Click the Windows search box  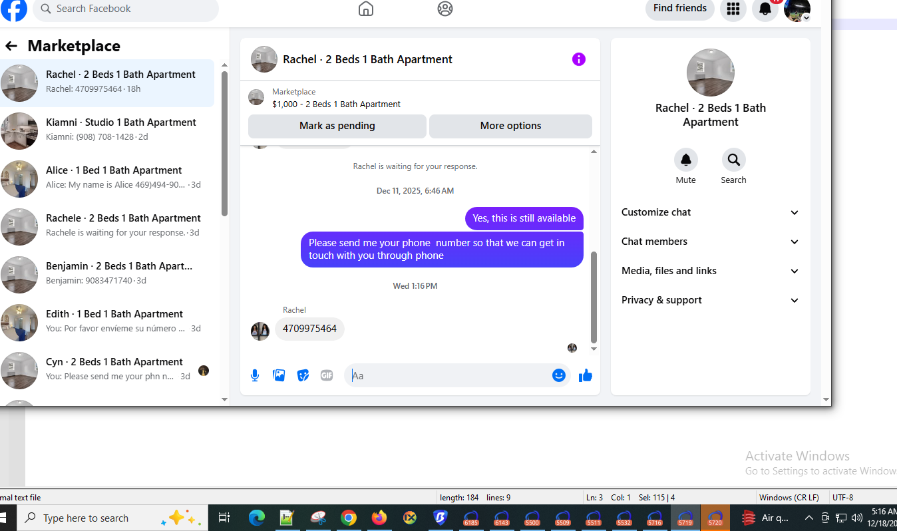tap(112, 518)
